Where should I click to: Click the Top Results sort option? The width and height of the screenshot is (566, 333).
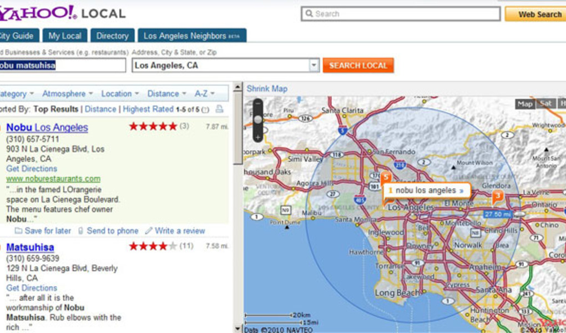click(56, 109)
